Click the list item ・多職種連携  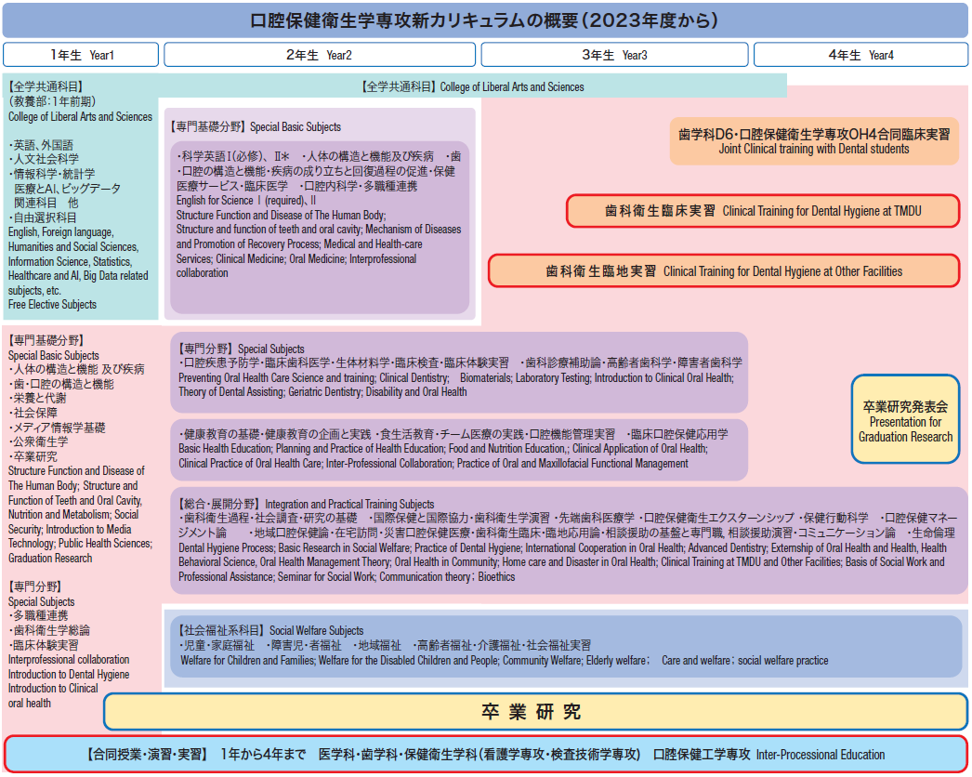[x=38, y=615]
